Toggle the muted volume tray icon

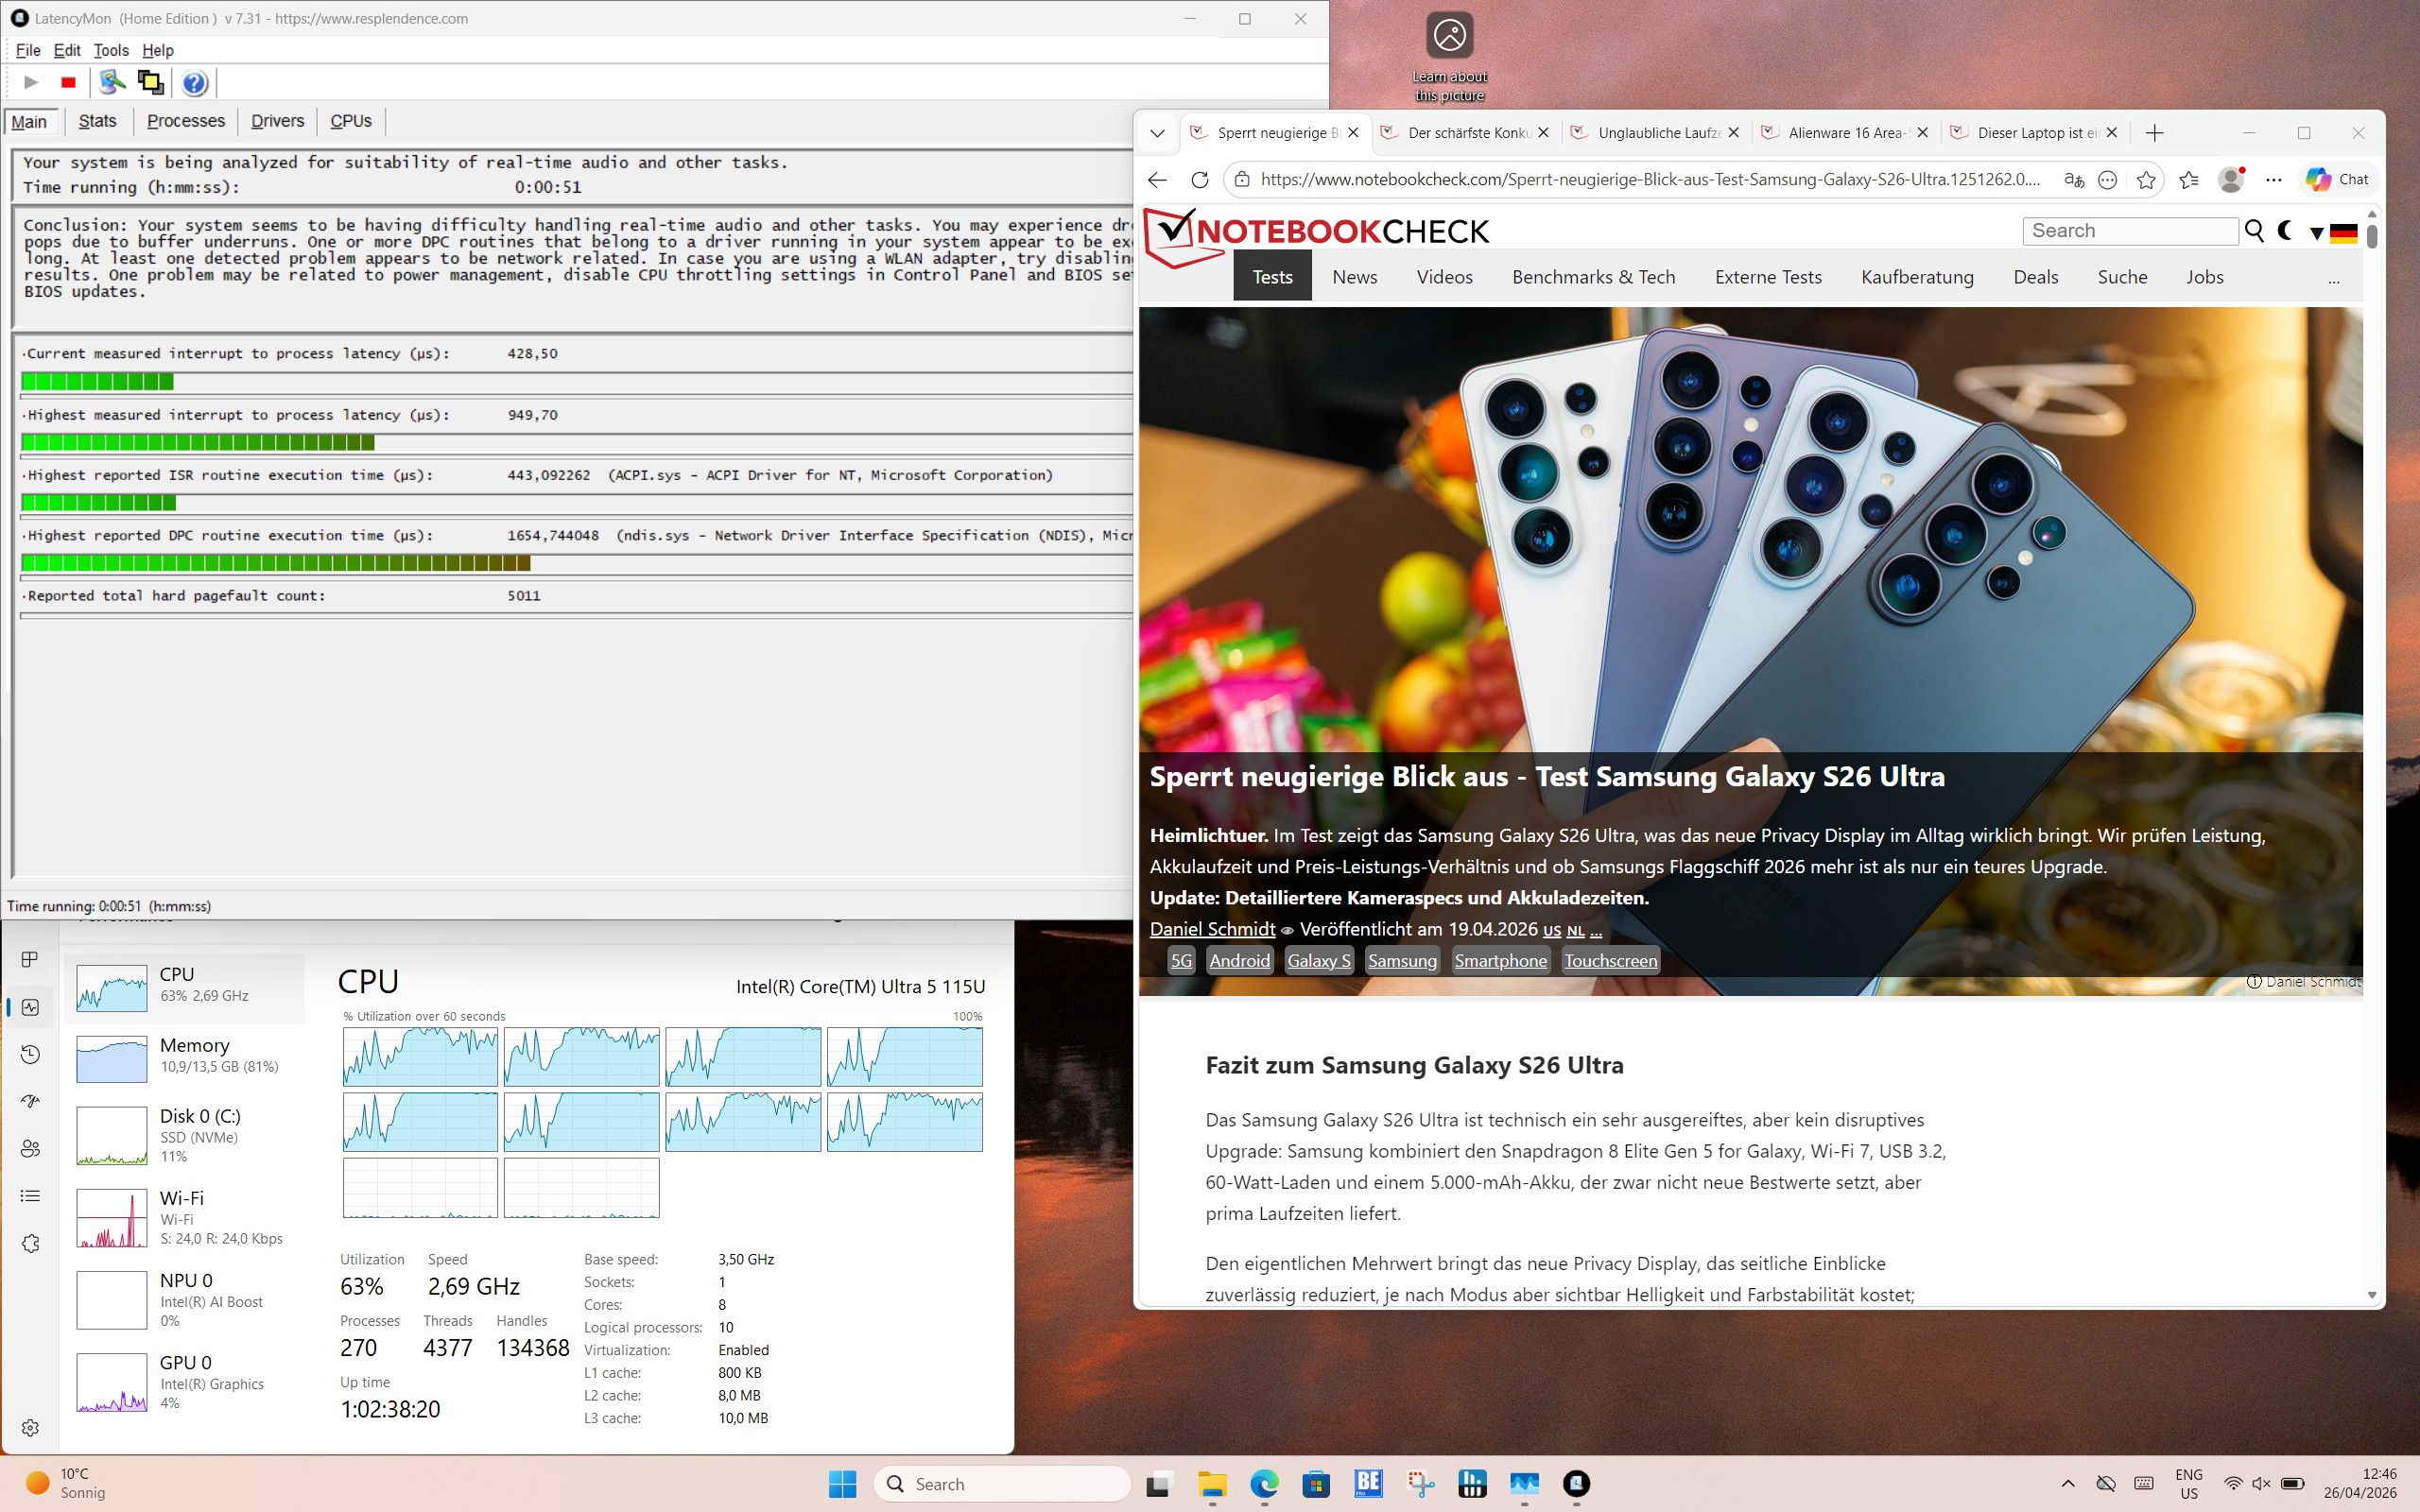click(2261, 1483)
